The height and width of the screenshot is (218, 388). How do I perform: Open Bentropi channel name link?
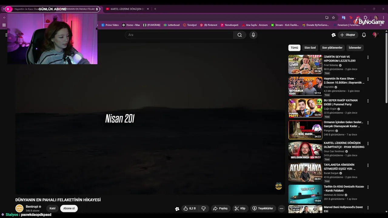point(32,207)
